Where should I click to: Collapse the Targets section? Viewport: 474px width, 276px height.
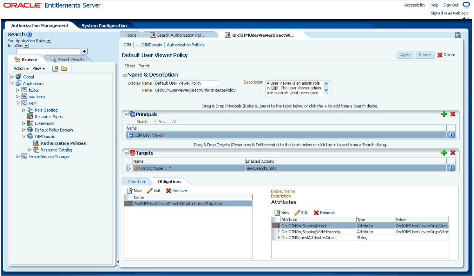[x=126, y=153]
